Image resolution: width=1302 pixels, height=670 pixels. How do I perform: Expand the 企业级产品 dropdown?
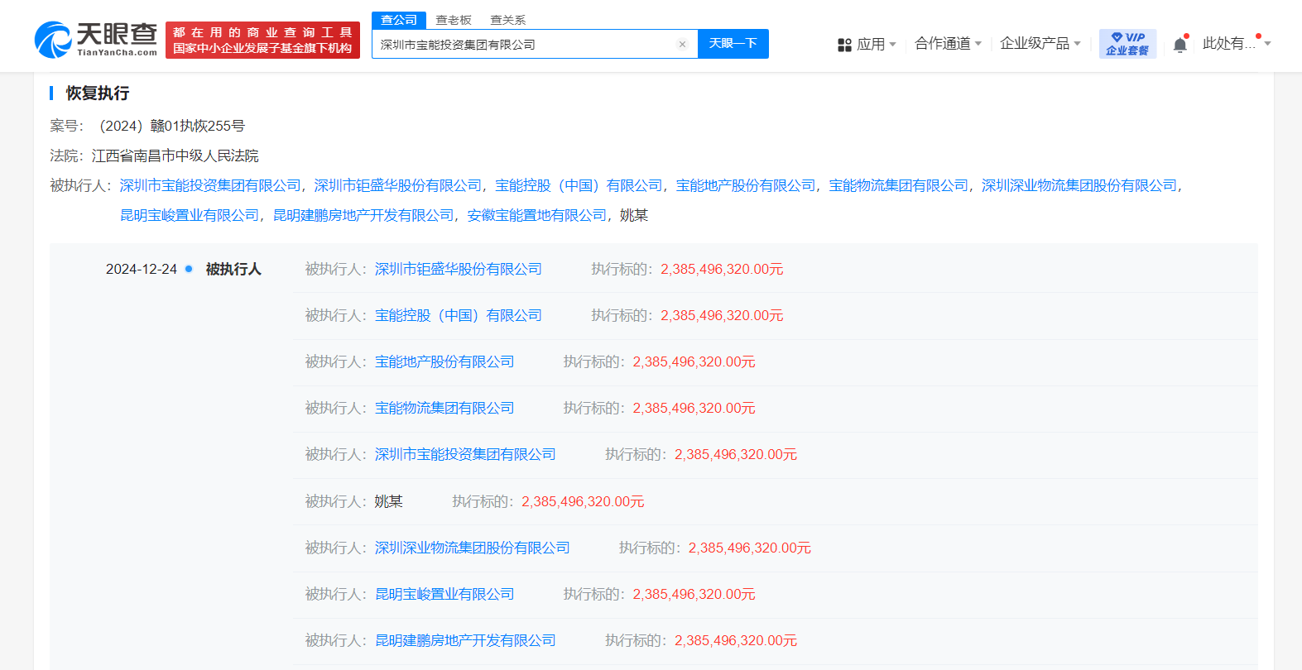(1040, 44)
